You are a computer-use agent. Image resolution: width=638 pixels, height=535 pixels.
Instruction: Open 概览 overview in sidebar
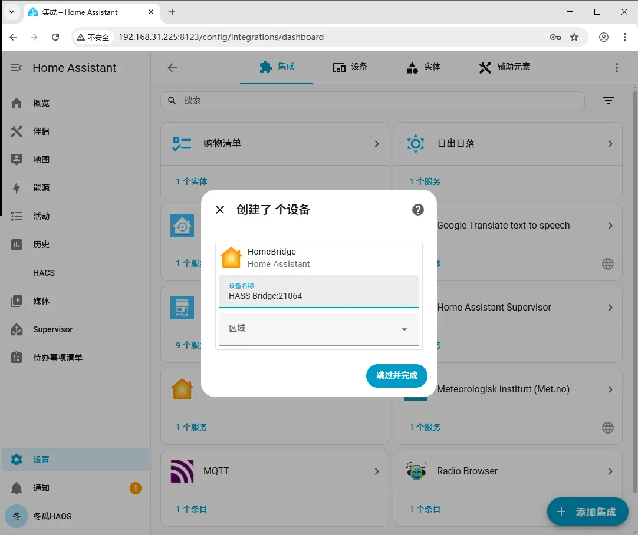pos(75,103)
